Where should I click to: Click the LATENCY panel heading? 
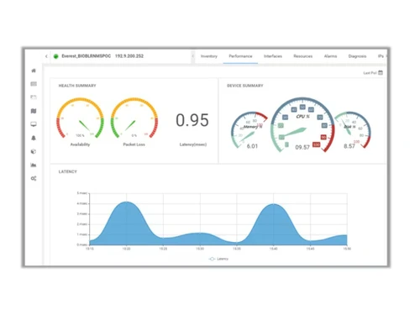tap(68, 171)
